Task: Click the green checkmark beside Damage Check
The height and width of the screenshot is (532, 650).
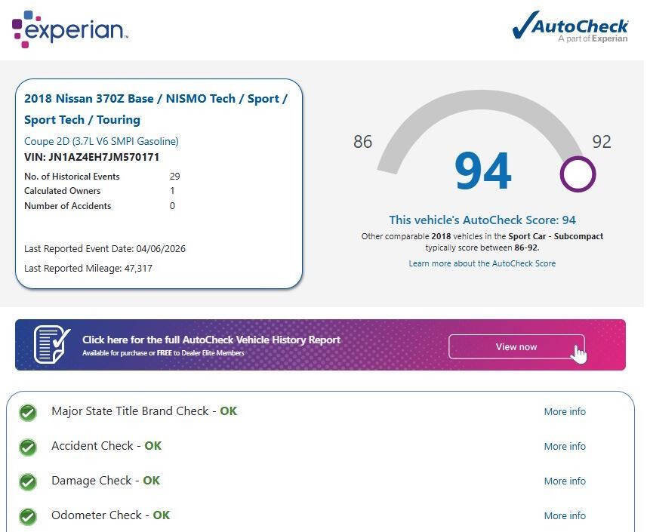Action: (28, 482)
